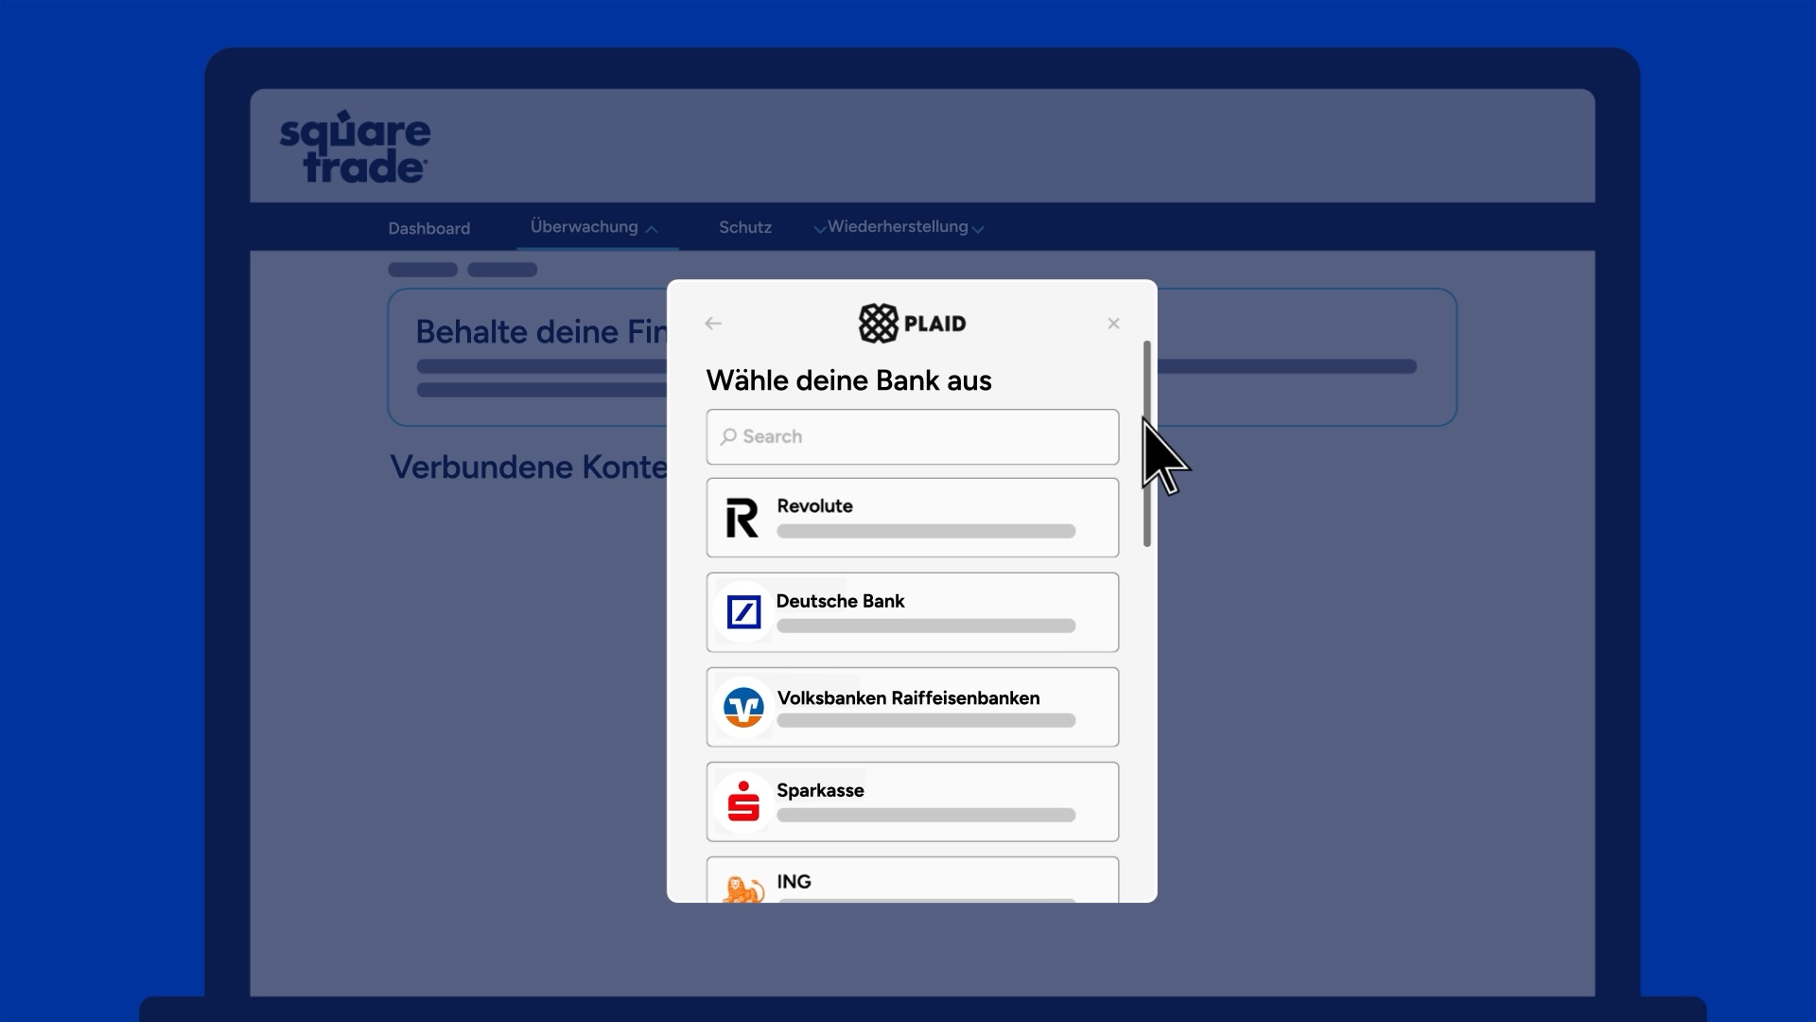Choose the Deutsche Bank option
The image size is (1816, 1022).
tap(912, 612)
